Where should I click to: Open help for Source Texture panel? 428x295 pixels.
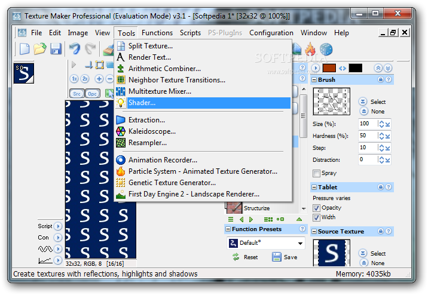tap(389, 231)
